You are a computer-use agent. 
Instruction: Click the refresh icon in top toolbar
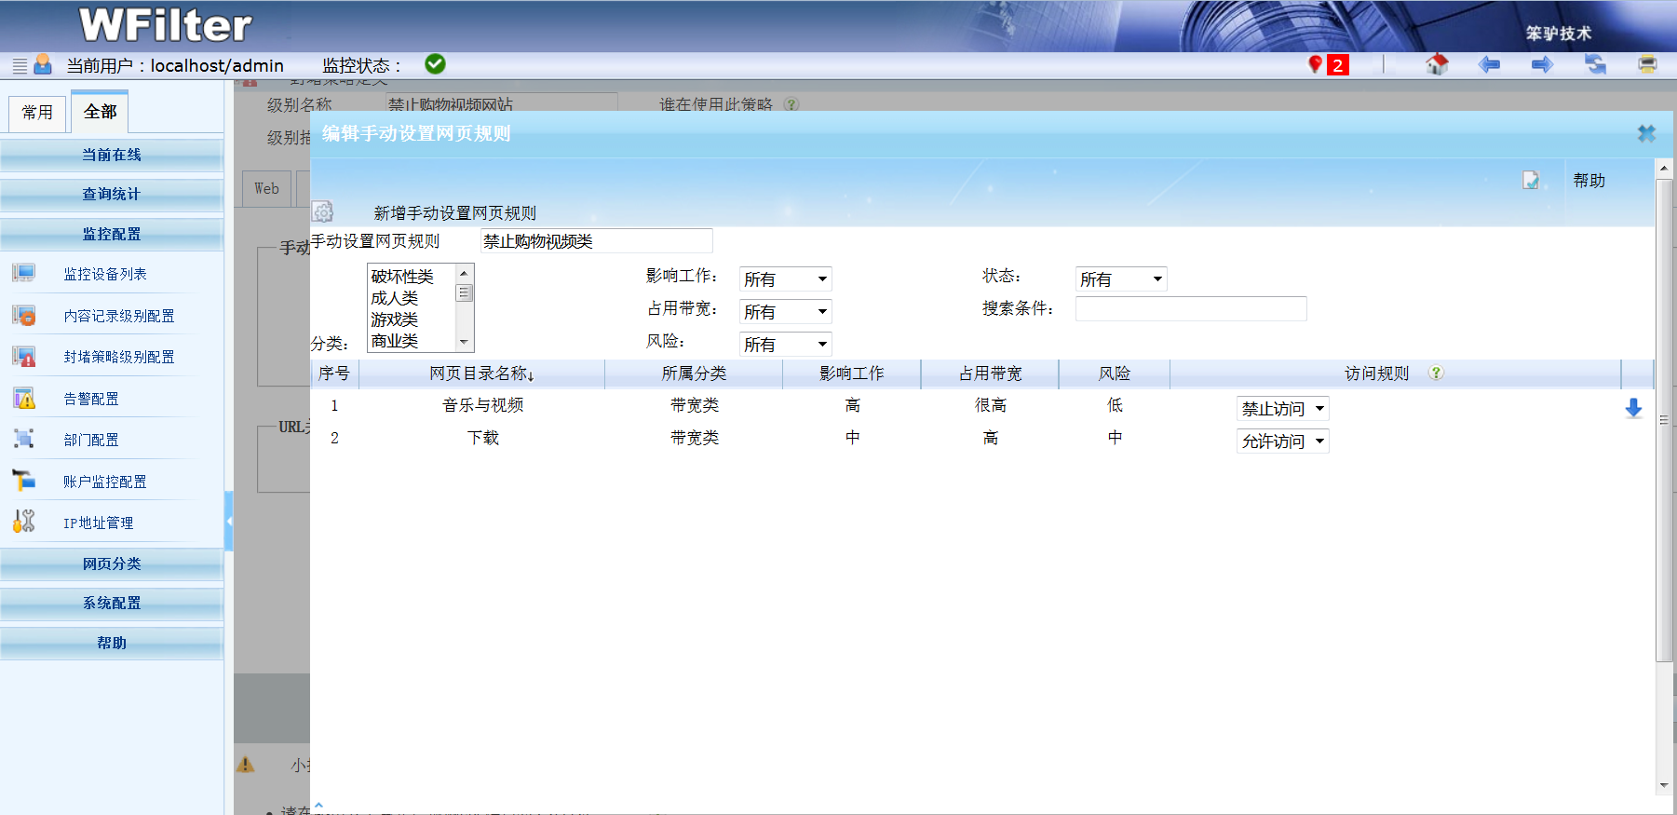click(x=1595, y=64)
